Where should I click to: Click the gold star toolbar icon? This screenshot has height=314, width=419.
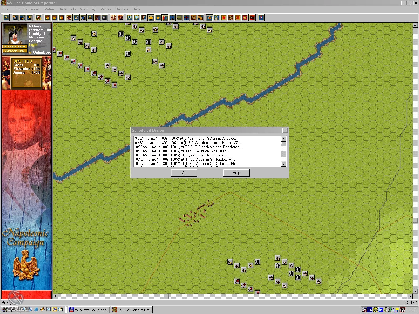coord(158,18)
